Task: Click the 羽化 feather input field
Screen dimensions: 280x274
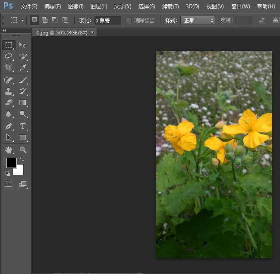Action: [107, 20]
